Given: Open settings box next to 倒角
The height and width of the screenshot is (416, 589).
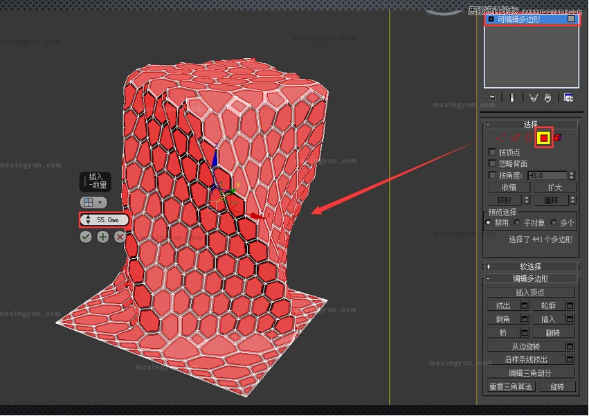Looking at the screenshot, I should point(525,319).
